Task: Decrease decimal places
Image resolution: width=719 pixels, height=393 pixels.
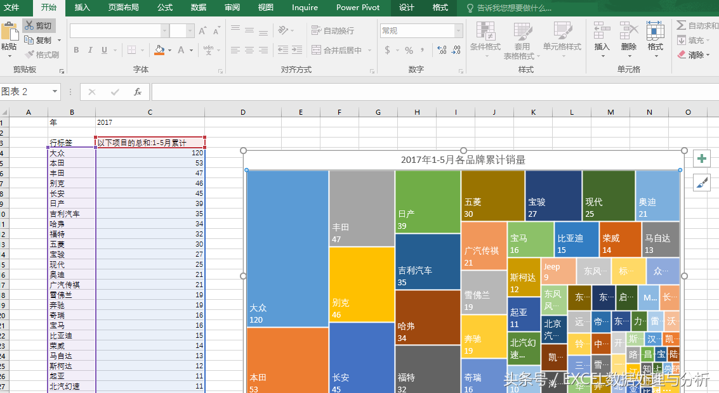Action: click(456, 50)
